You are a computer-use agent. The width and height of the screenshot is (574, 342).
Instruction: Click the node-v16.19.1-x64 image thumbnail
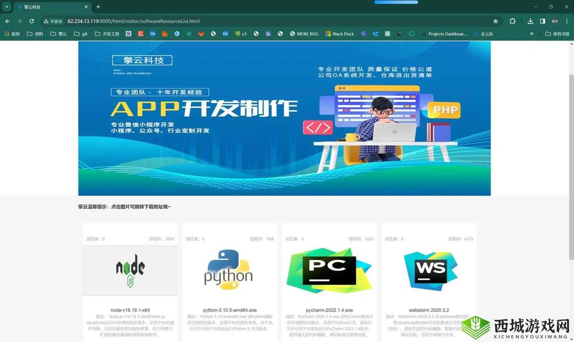pyautogui.click(x=130, y=270)
